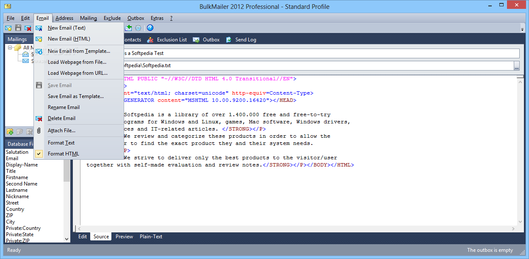This screenshot has height=259, width=529.
Task: Select the Salutation database field
Action: point(17,152)
